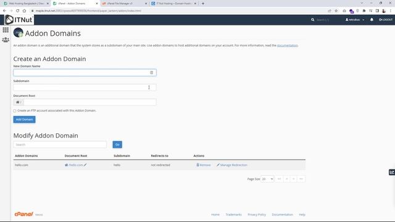
Task: Go to last page of results
Action: tap(301, 179)
